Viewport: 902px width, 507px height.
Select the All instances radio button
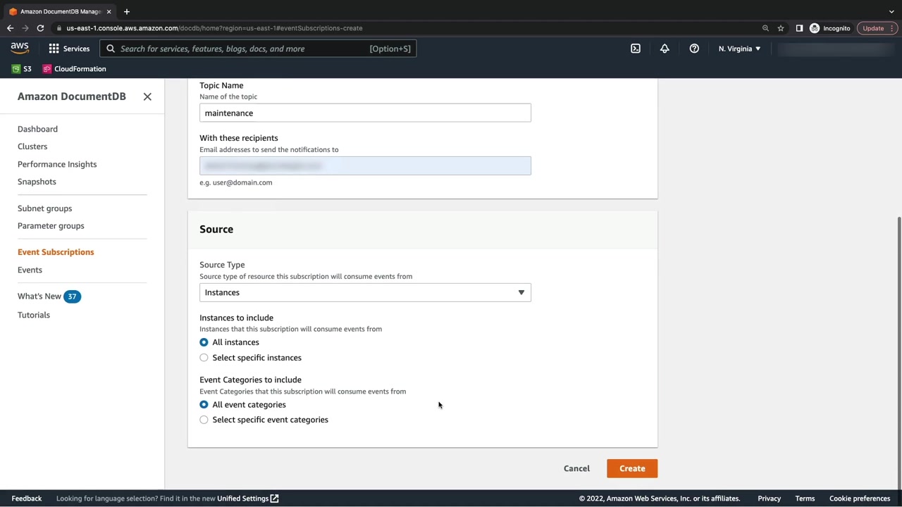click(204, 342)
